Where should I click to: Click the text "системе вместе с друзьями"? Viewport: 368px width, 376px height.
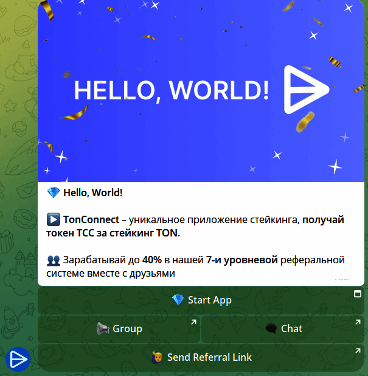click(111, 274)
